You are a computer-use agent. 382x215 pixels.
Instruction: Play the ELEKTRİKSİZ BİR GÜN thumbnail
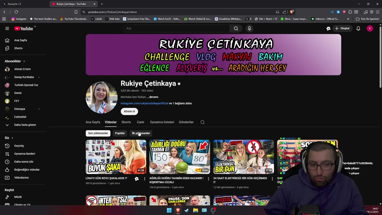pyautogui.click(x=244, y=157)
